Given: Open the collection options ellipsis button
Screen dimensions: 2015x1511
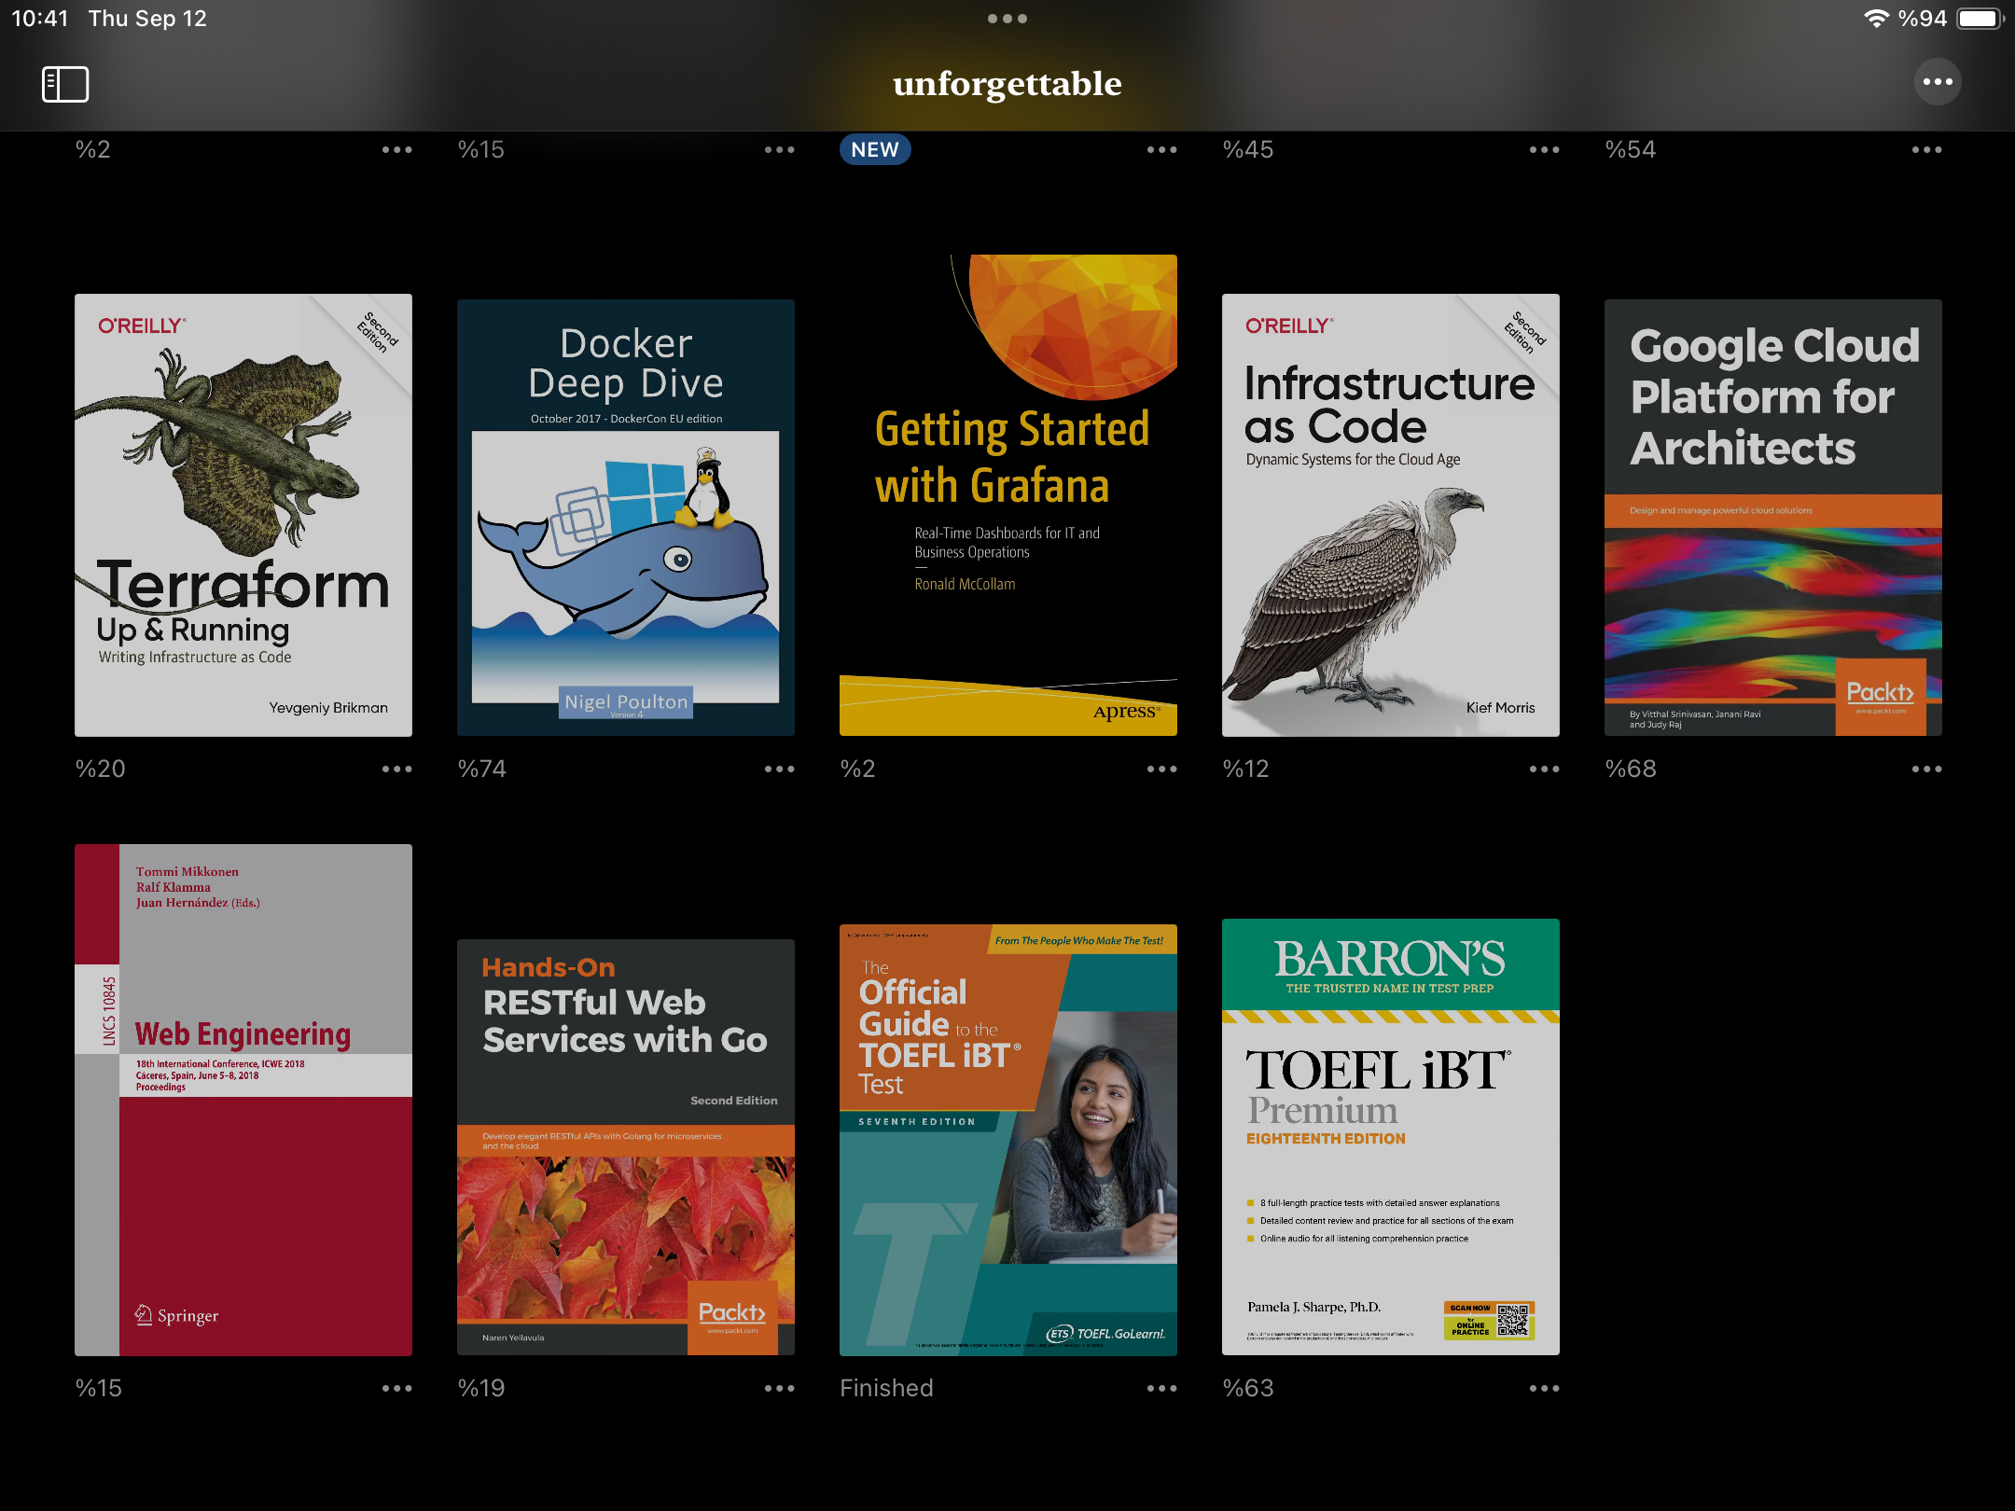Looking at the screenshot, I should pos(1938,82).
